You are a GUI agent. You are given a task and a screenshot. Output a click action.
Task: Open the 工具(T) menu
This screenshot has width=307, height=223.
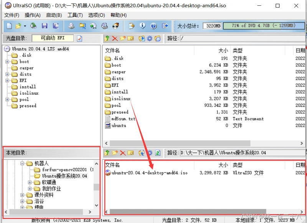75,15
